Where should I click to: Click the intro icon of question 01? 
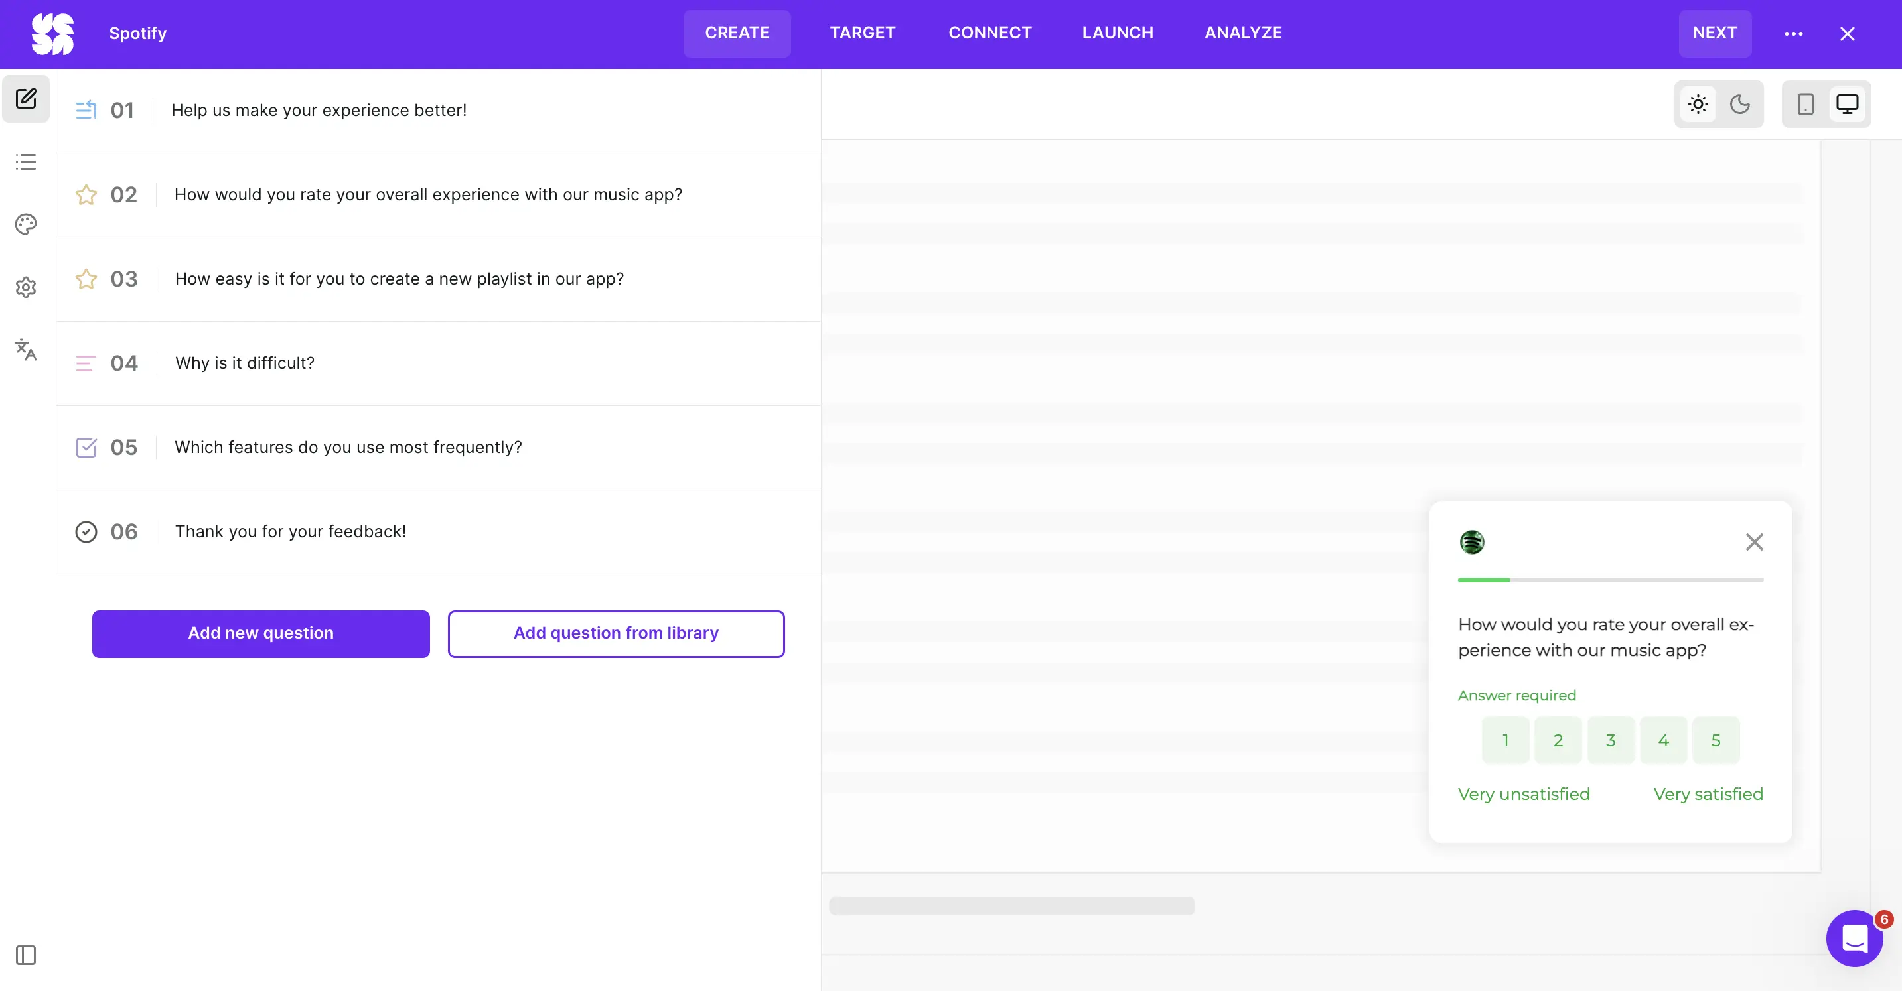(86, 110)
